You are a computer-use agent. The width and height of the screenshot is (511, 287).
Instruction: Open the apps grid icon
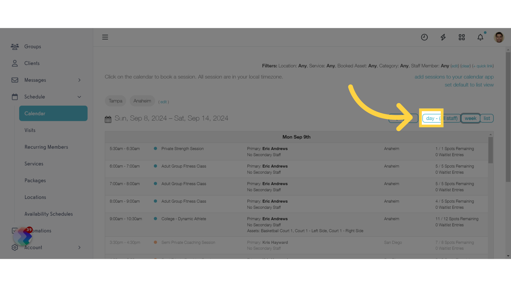[x=462, y=37]
